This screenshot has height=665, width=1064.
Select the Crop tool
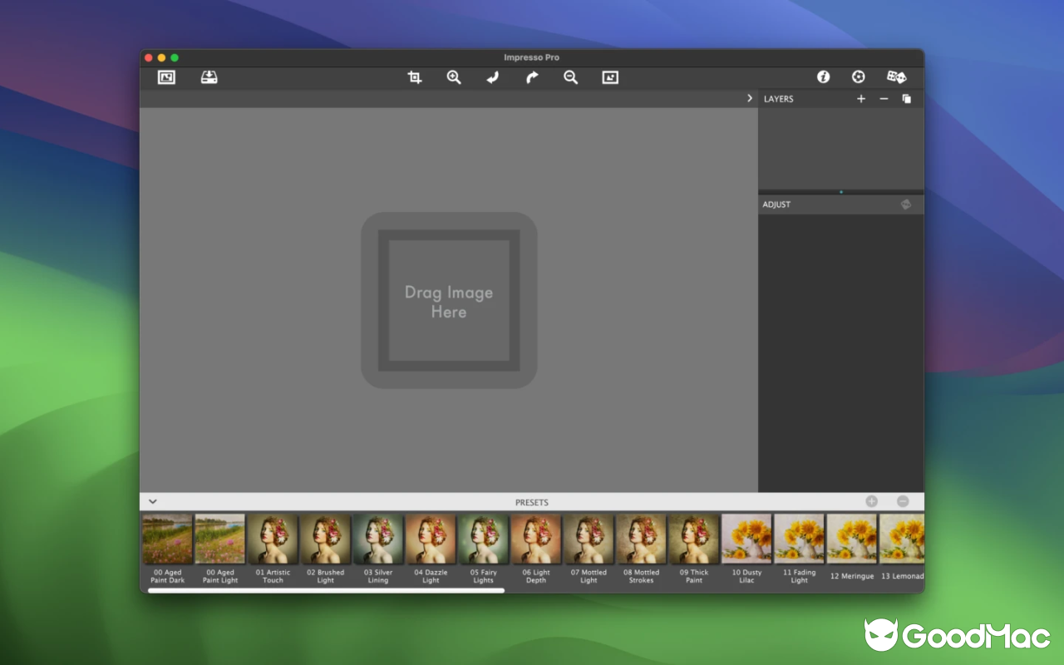click(x=414, y=76)
